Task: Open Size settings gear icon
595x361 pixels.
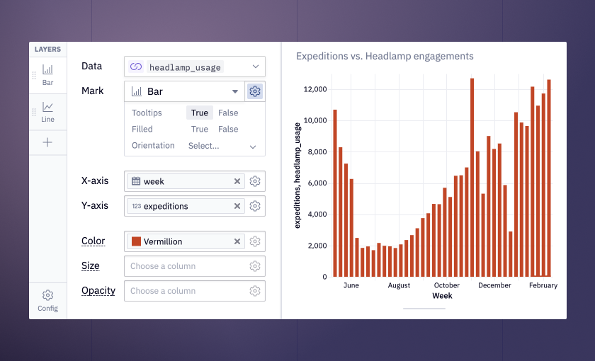Action: click(254, 266)
